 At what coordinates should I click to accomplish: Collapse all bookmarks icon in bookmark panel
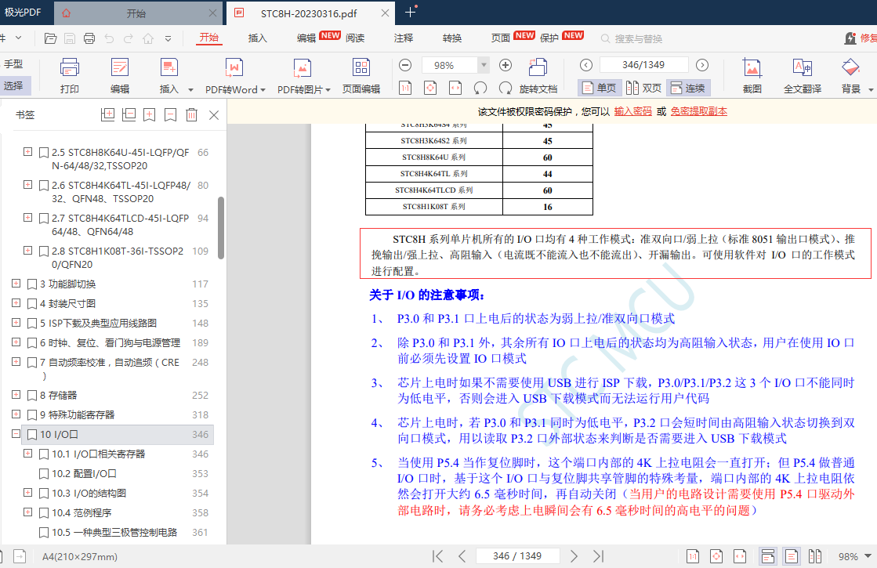coord(129,114)
